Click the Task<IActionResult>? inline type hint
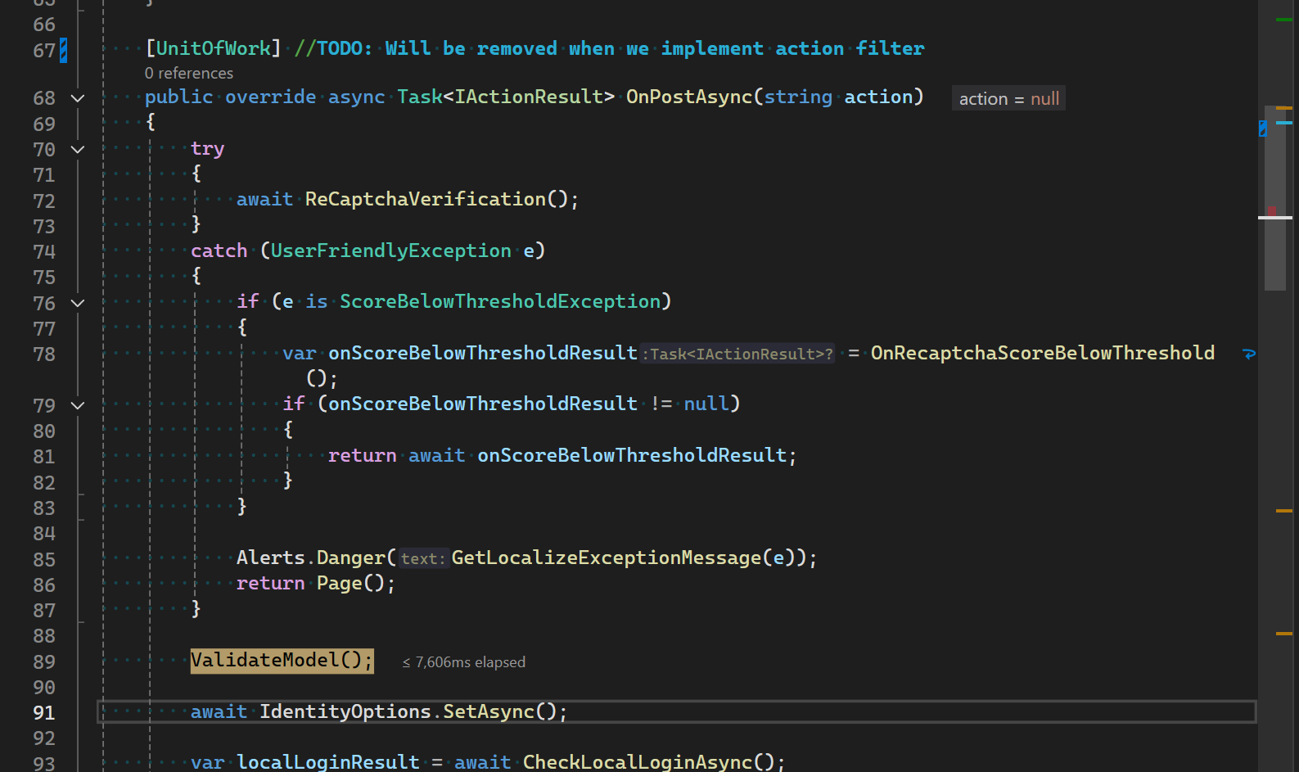The image size is (1299, 772). coord(737,354)
